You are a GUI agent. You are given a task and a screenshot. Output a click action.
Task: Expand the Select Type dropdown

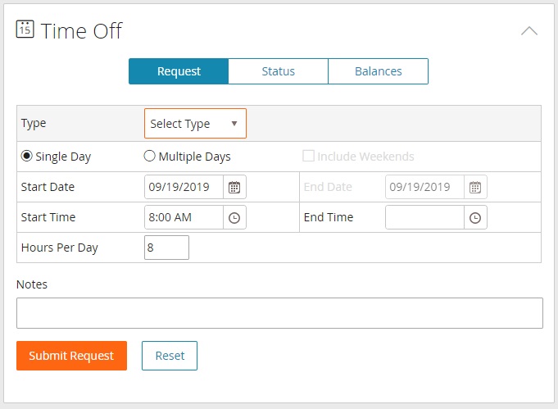pyautogui.click(x=195, y=124)
